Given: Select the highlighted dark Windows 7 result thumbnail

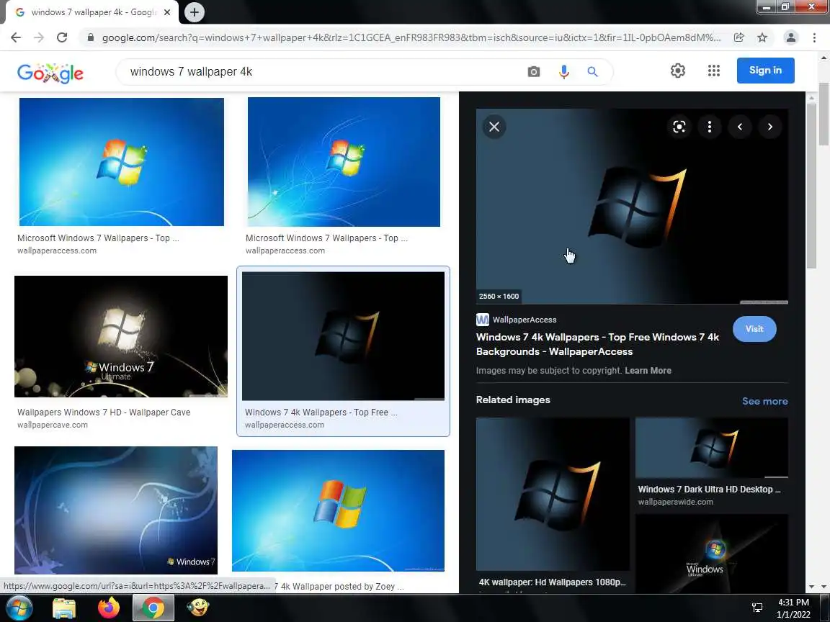Looking at the screenshot, I should pos(343,336).
